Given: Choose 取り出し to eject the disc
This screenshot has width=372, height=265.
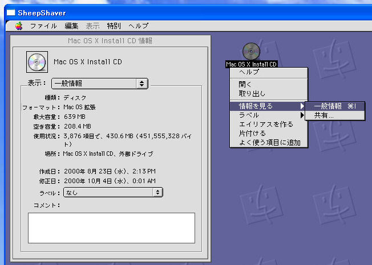Looking at the screenshot, I should 269,94.
